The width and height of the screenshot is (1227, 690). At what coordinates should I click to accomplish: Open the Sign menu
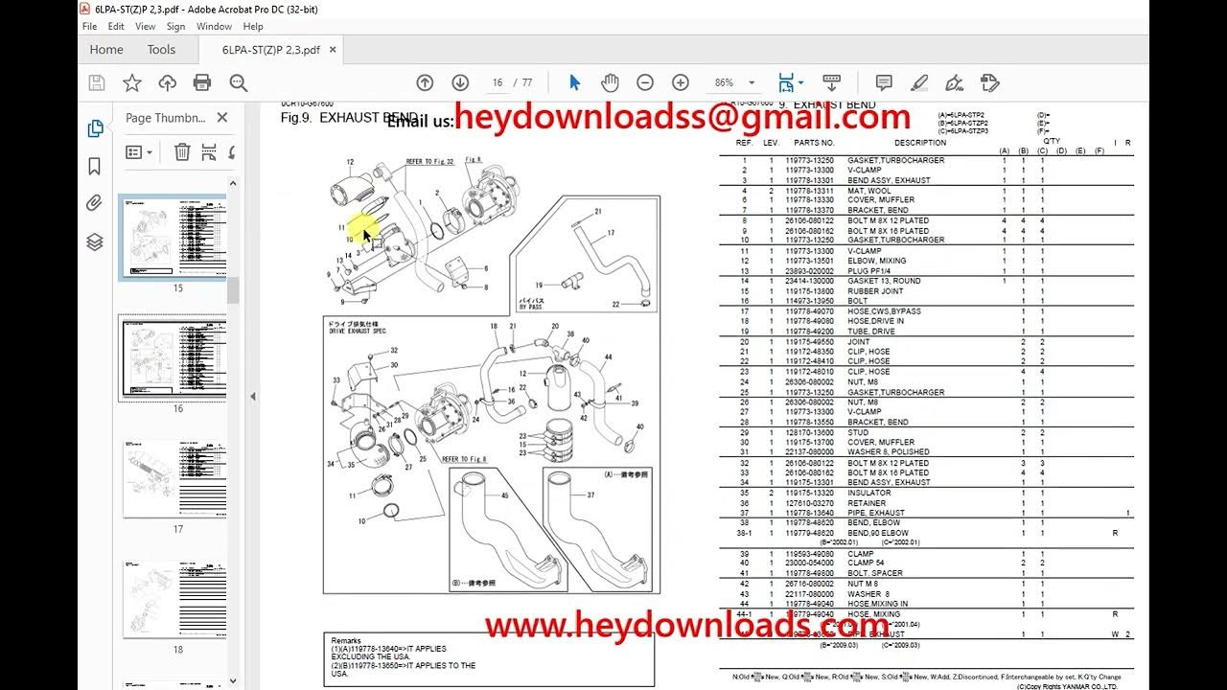click(175, 26)
